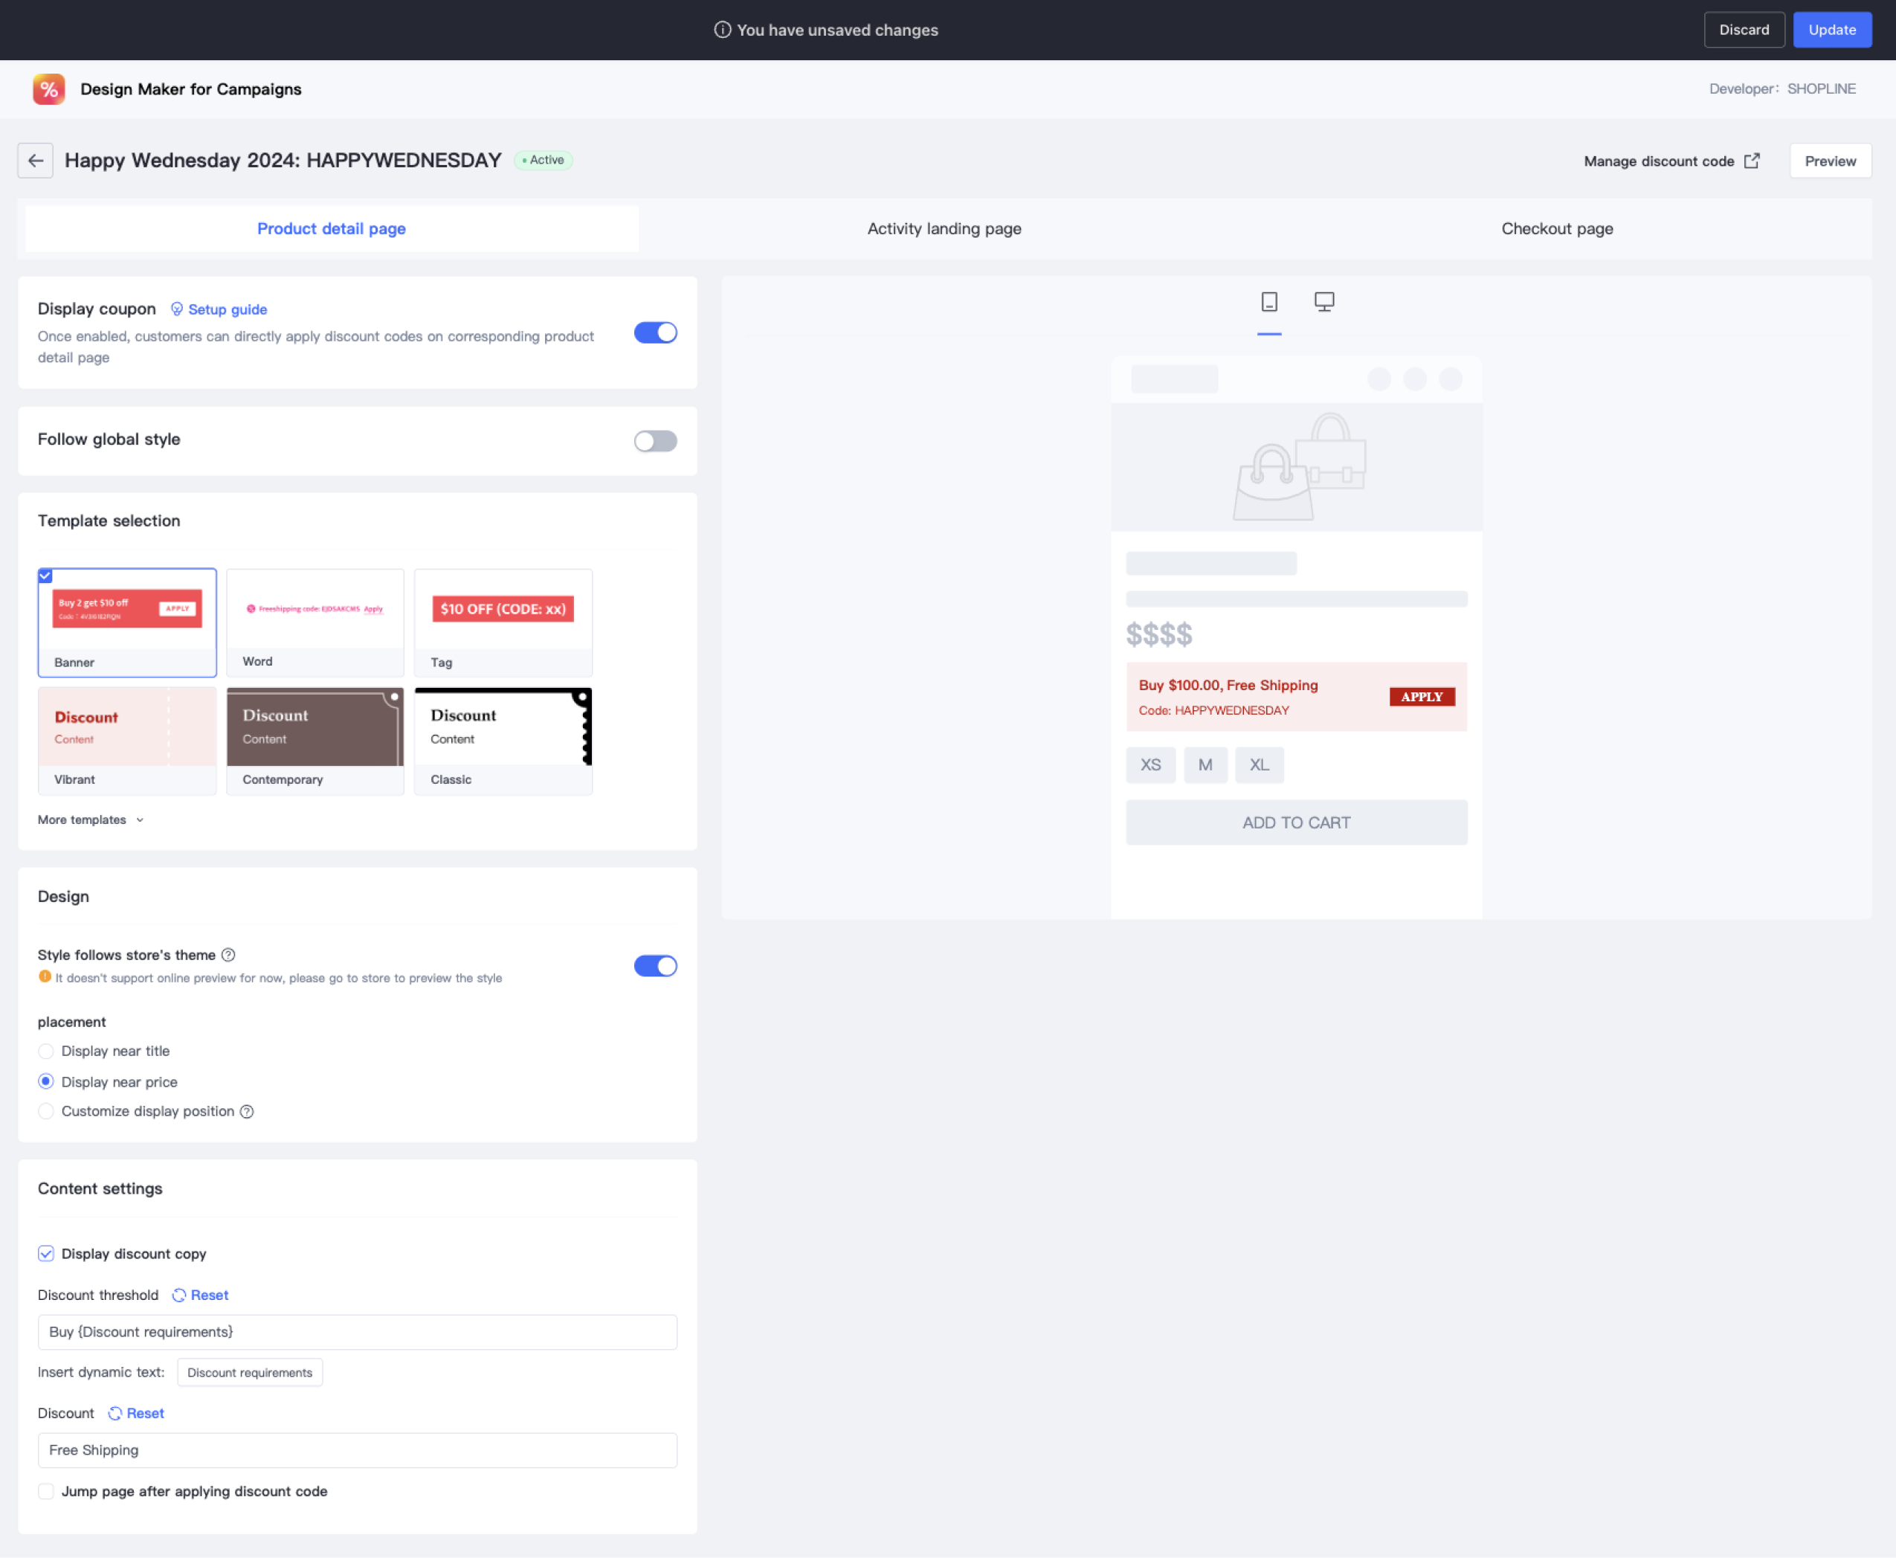This screenshot has height=1558, width=1896.
Task: Click the Update button
Action: pyautogui.click(x=1831, y=30)
